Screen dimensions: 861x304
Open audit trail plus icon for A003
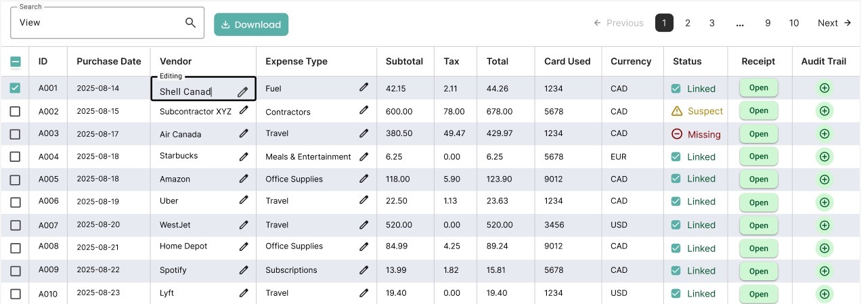click(824, 134)
